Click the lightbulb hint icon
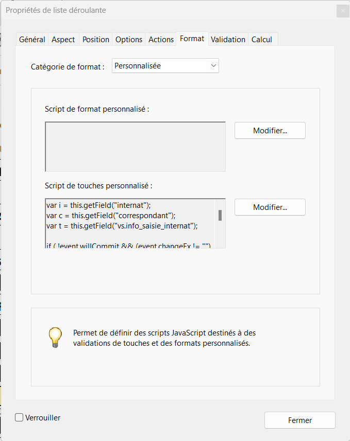The width and height of the screenshot is (350, 441). tap(55, 337)
